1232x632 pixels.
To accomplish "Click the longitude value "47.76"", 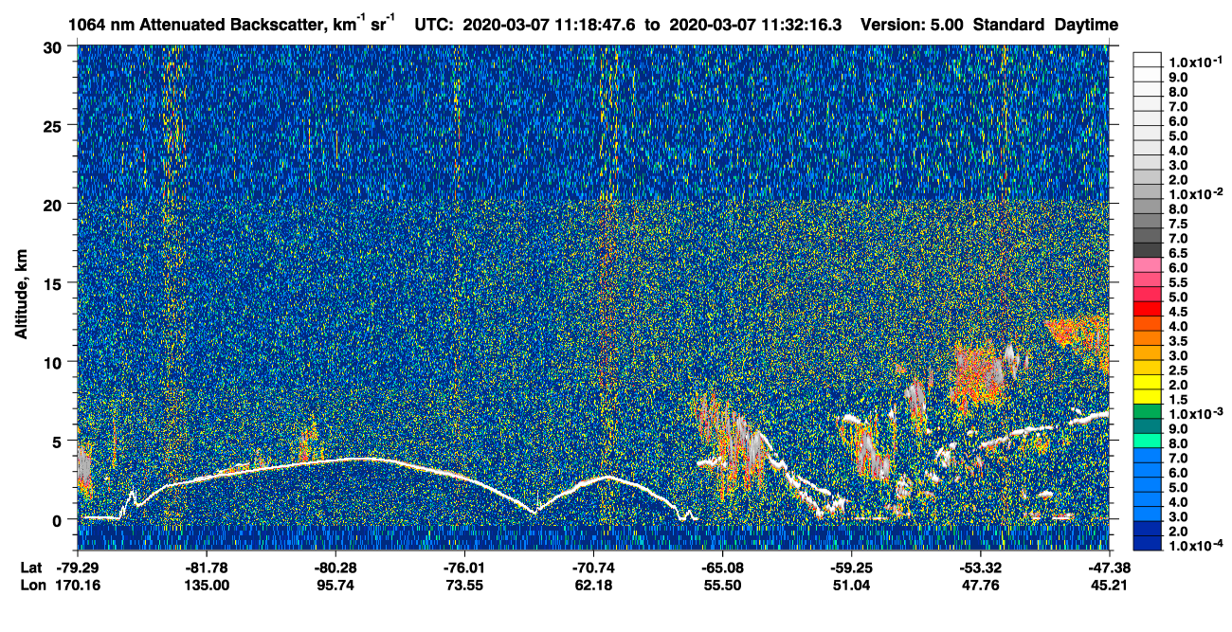I will [980, 586].
